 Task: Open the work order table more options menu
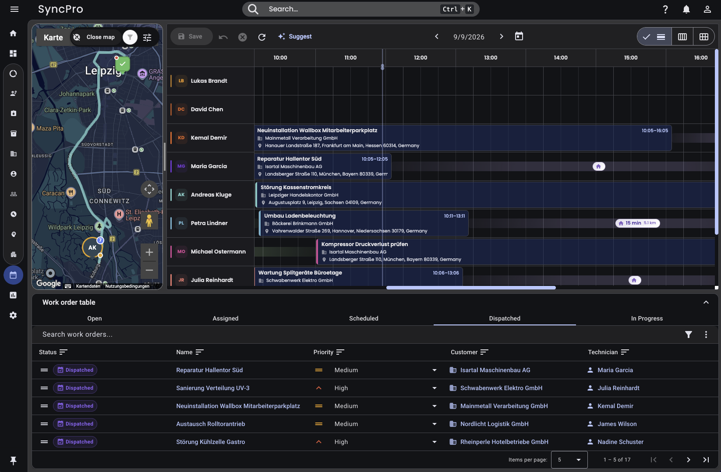point(706,335)
